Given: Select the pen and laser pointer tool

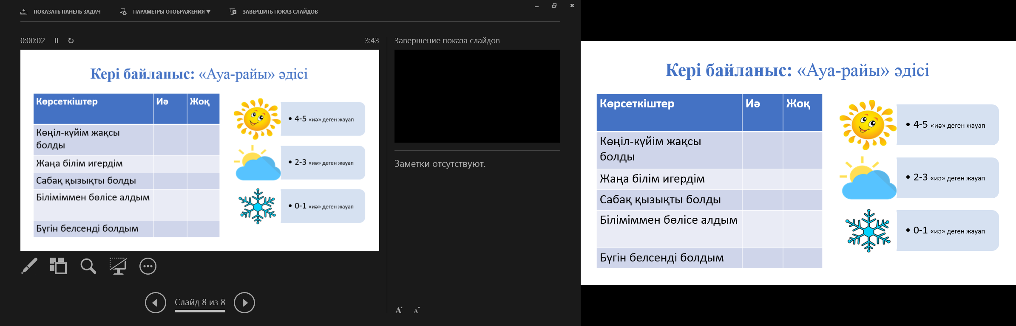Looking at the screenshot, I should tap(29, 266).
